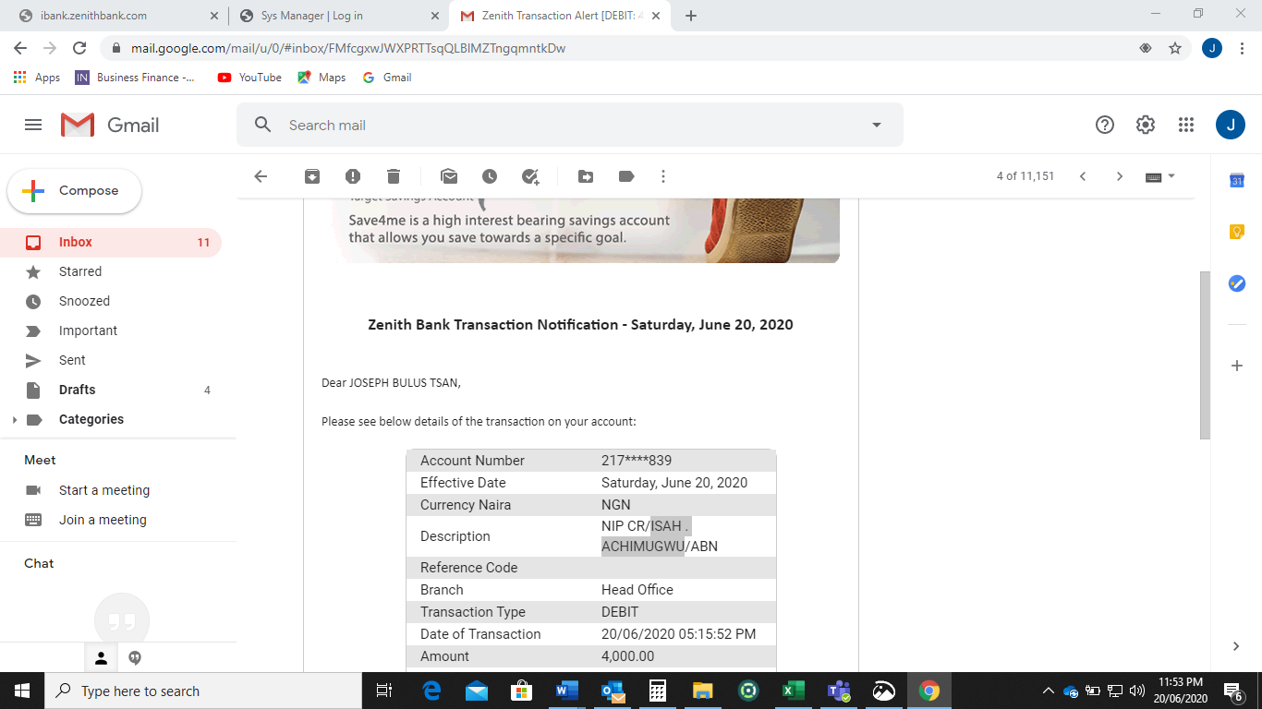The width and height of the screenshot is (1262, 709).
Task: Reload the page in Chrome
Action: [x=79, y=48]
